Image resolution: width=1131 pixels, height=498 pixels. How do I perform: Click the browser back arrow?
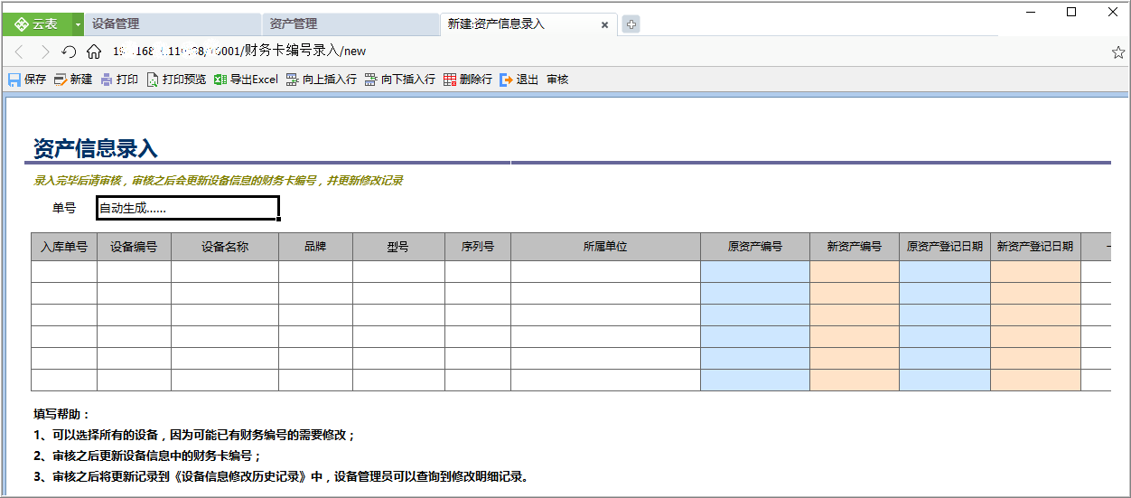(x=19, y=52)
